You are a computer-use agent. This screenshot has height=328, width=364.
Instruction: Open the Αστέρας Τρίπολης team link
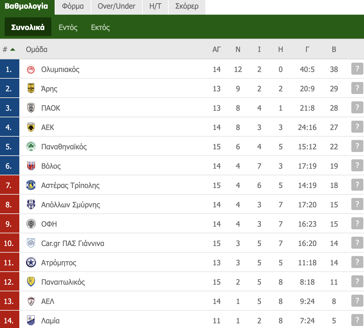pyautogui.click(x=70, y=185)
